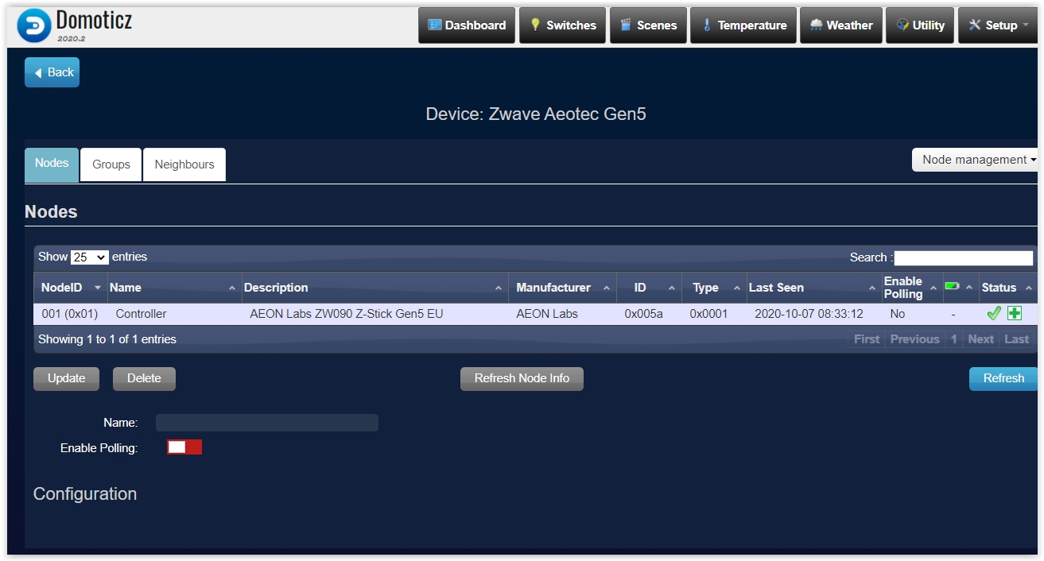Select page 1 in pagination
The width and height of the screenshot is (1044, 561).
click(953, 339)
